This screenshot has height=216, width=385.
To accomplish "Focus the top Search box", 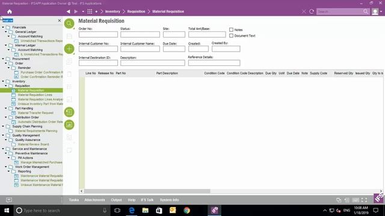I will click(x=339, y=11).
